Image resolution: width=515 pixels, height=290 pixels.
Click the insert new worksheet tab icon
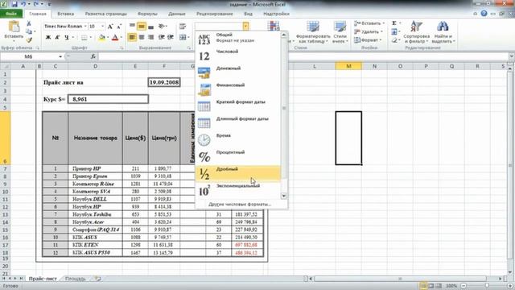tap(97, 279)
